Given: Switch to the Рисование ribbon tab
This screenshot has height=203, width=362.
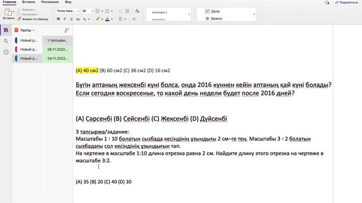Looking at the screenshot, I should coord(50,2).
